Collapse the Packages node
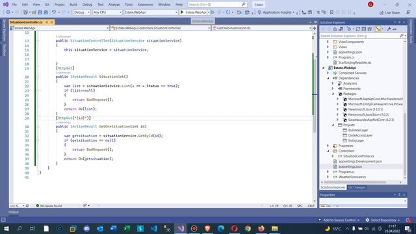The height and width of the screenshot is (234, 416). pyautogui.click(x=333, y=94)
